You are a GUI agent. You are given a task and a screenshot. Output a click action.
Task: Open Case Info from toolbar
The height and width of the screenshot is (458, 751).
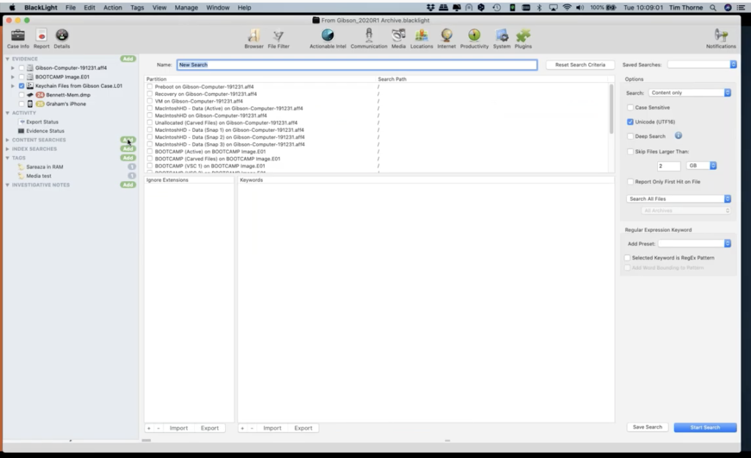18,38
